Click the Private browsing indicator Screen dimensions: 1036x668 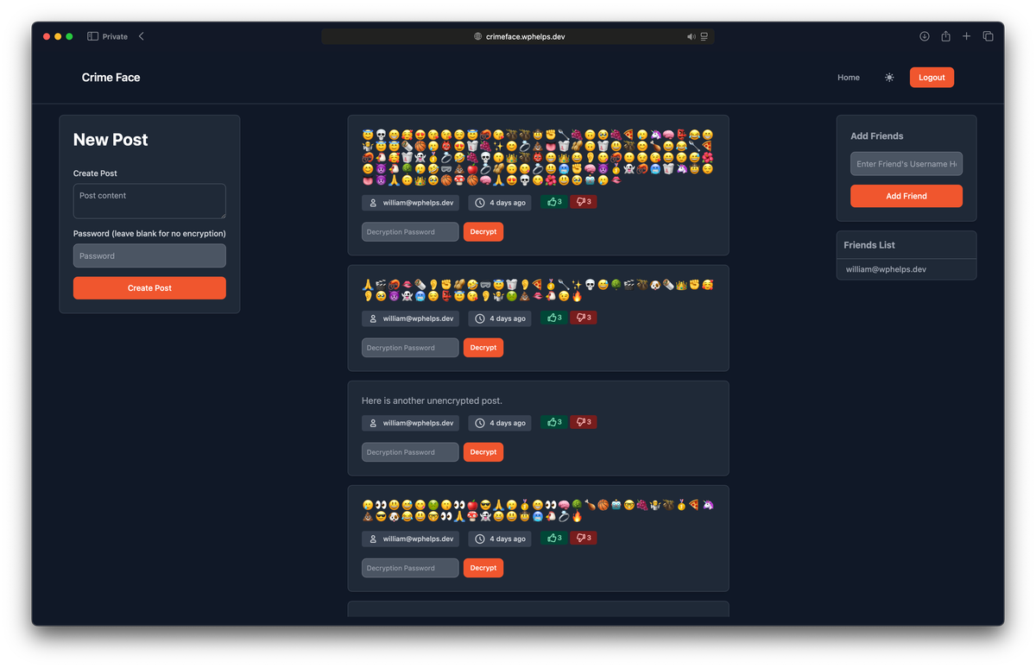click(x=107, y=36)
